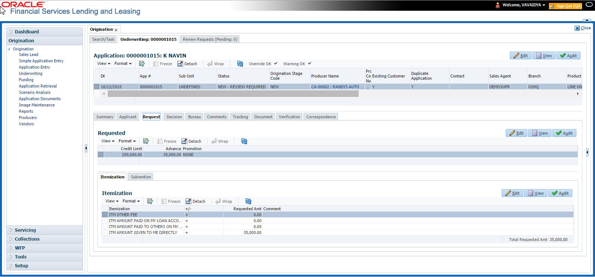Expand the Collections panel
This screenshot has height=277, width=595.
pos(45,239)
